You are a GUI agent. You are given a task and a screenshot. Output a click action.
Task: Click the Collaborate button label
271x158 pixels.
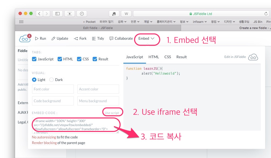tap(124, 38)
